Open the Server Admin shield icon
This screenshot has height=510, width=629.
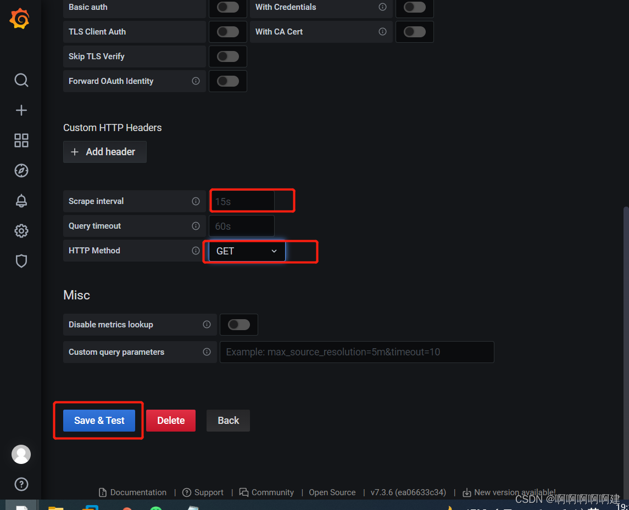[x=21, y=261]
